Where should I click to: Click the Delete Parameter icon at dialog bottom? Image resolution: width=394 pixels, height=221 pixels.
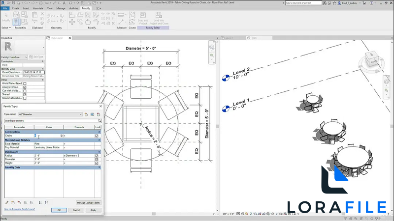19,202
